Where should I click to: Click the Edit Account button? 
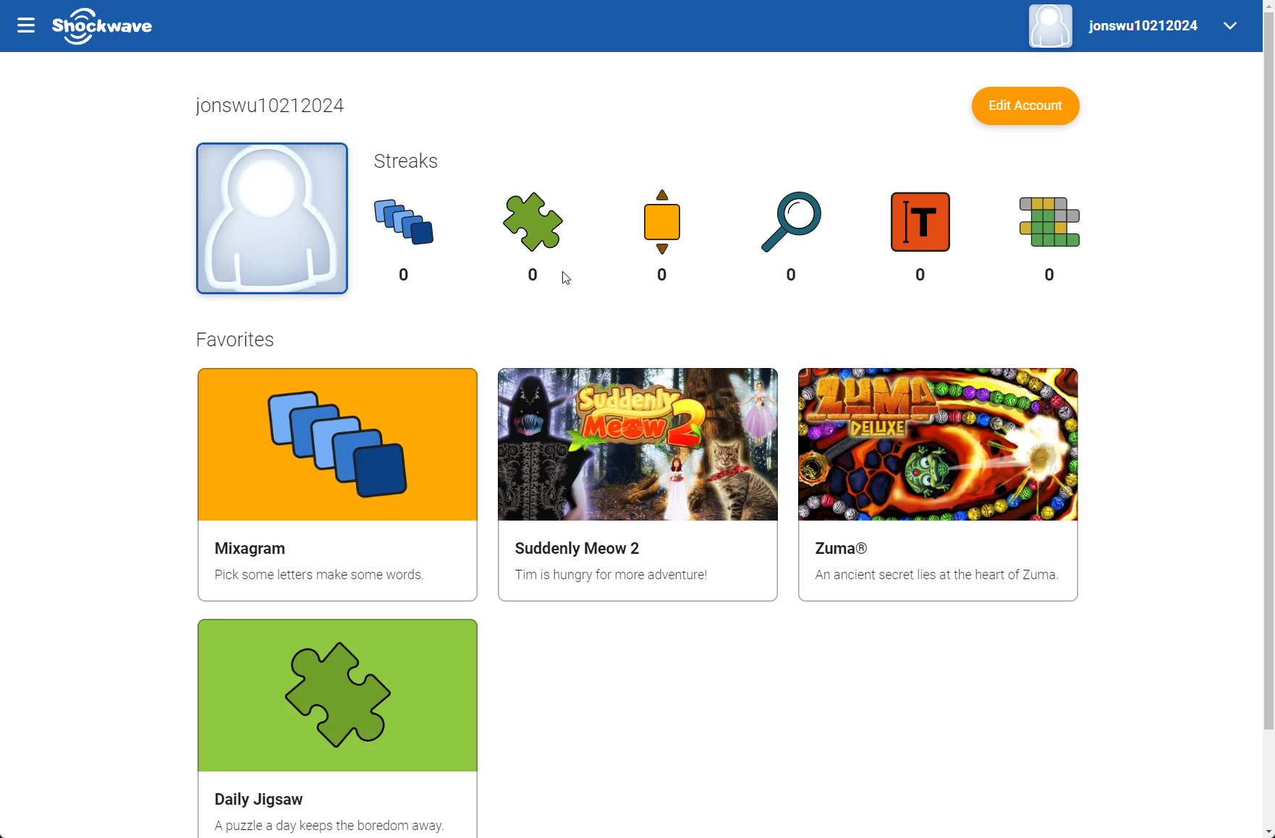pyautogui.click(x=1025, y=106)
